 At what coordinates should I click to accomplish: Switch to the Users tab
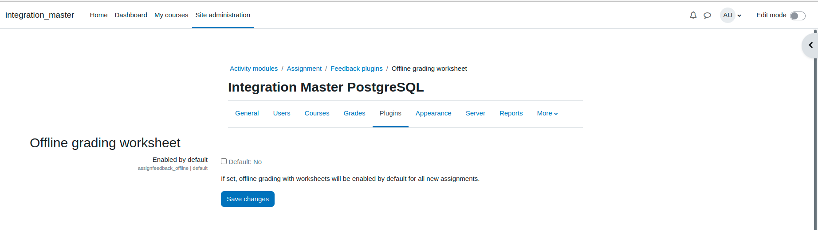282,113
